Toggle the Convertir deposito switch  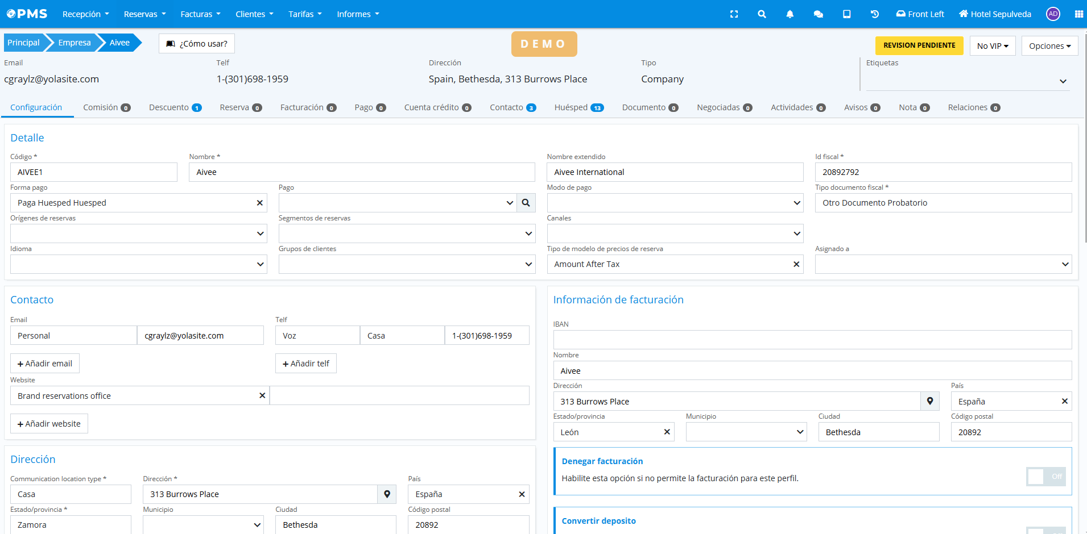[1045, 530]
